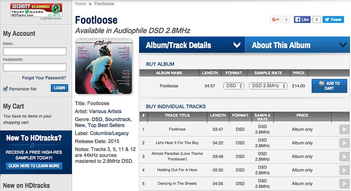This screenshot has width=351, height=191.
Task: Open the Sample Rate dropdown
Action: 268,86
